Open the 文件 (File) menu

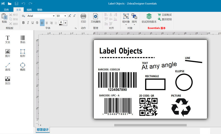6,10
